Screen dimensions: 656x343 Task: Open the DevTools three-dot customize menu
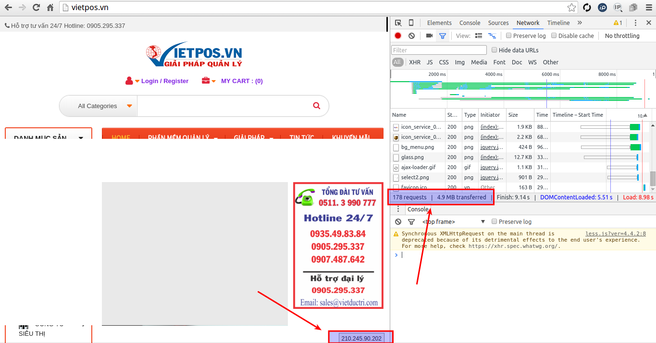click(635, 23)
